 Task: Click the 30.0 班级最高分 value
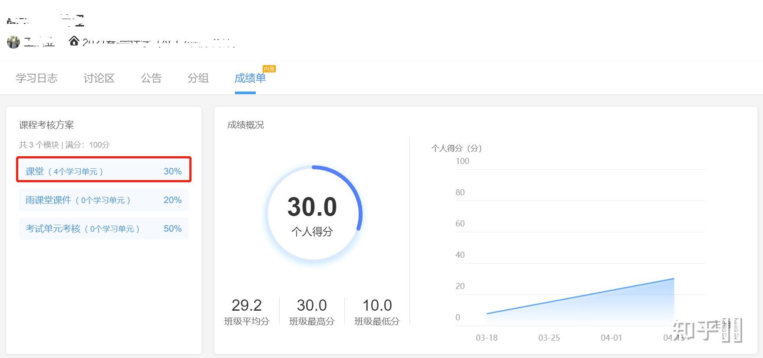312,305
